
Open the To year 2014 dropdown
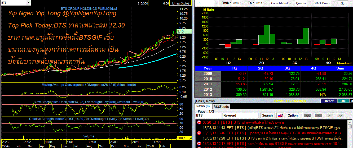(266, 3)
